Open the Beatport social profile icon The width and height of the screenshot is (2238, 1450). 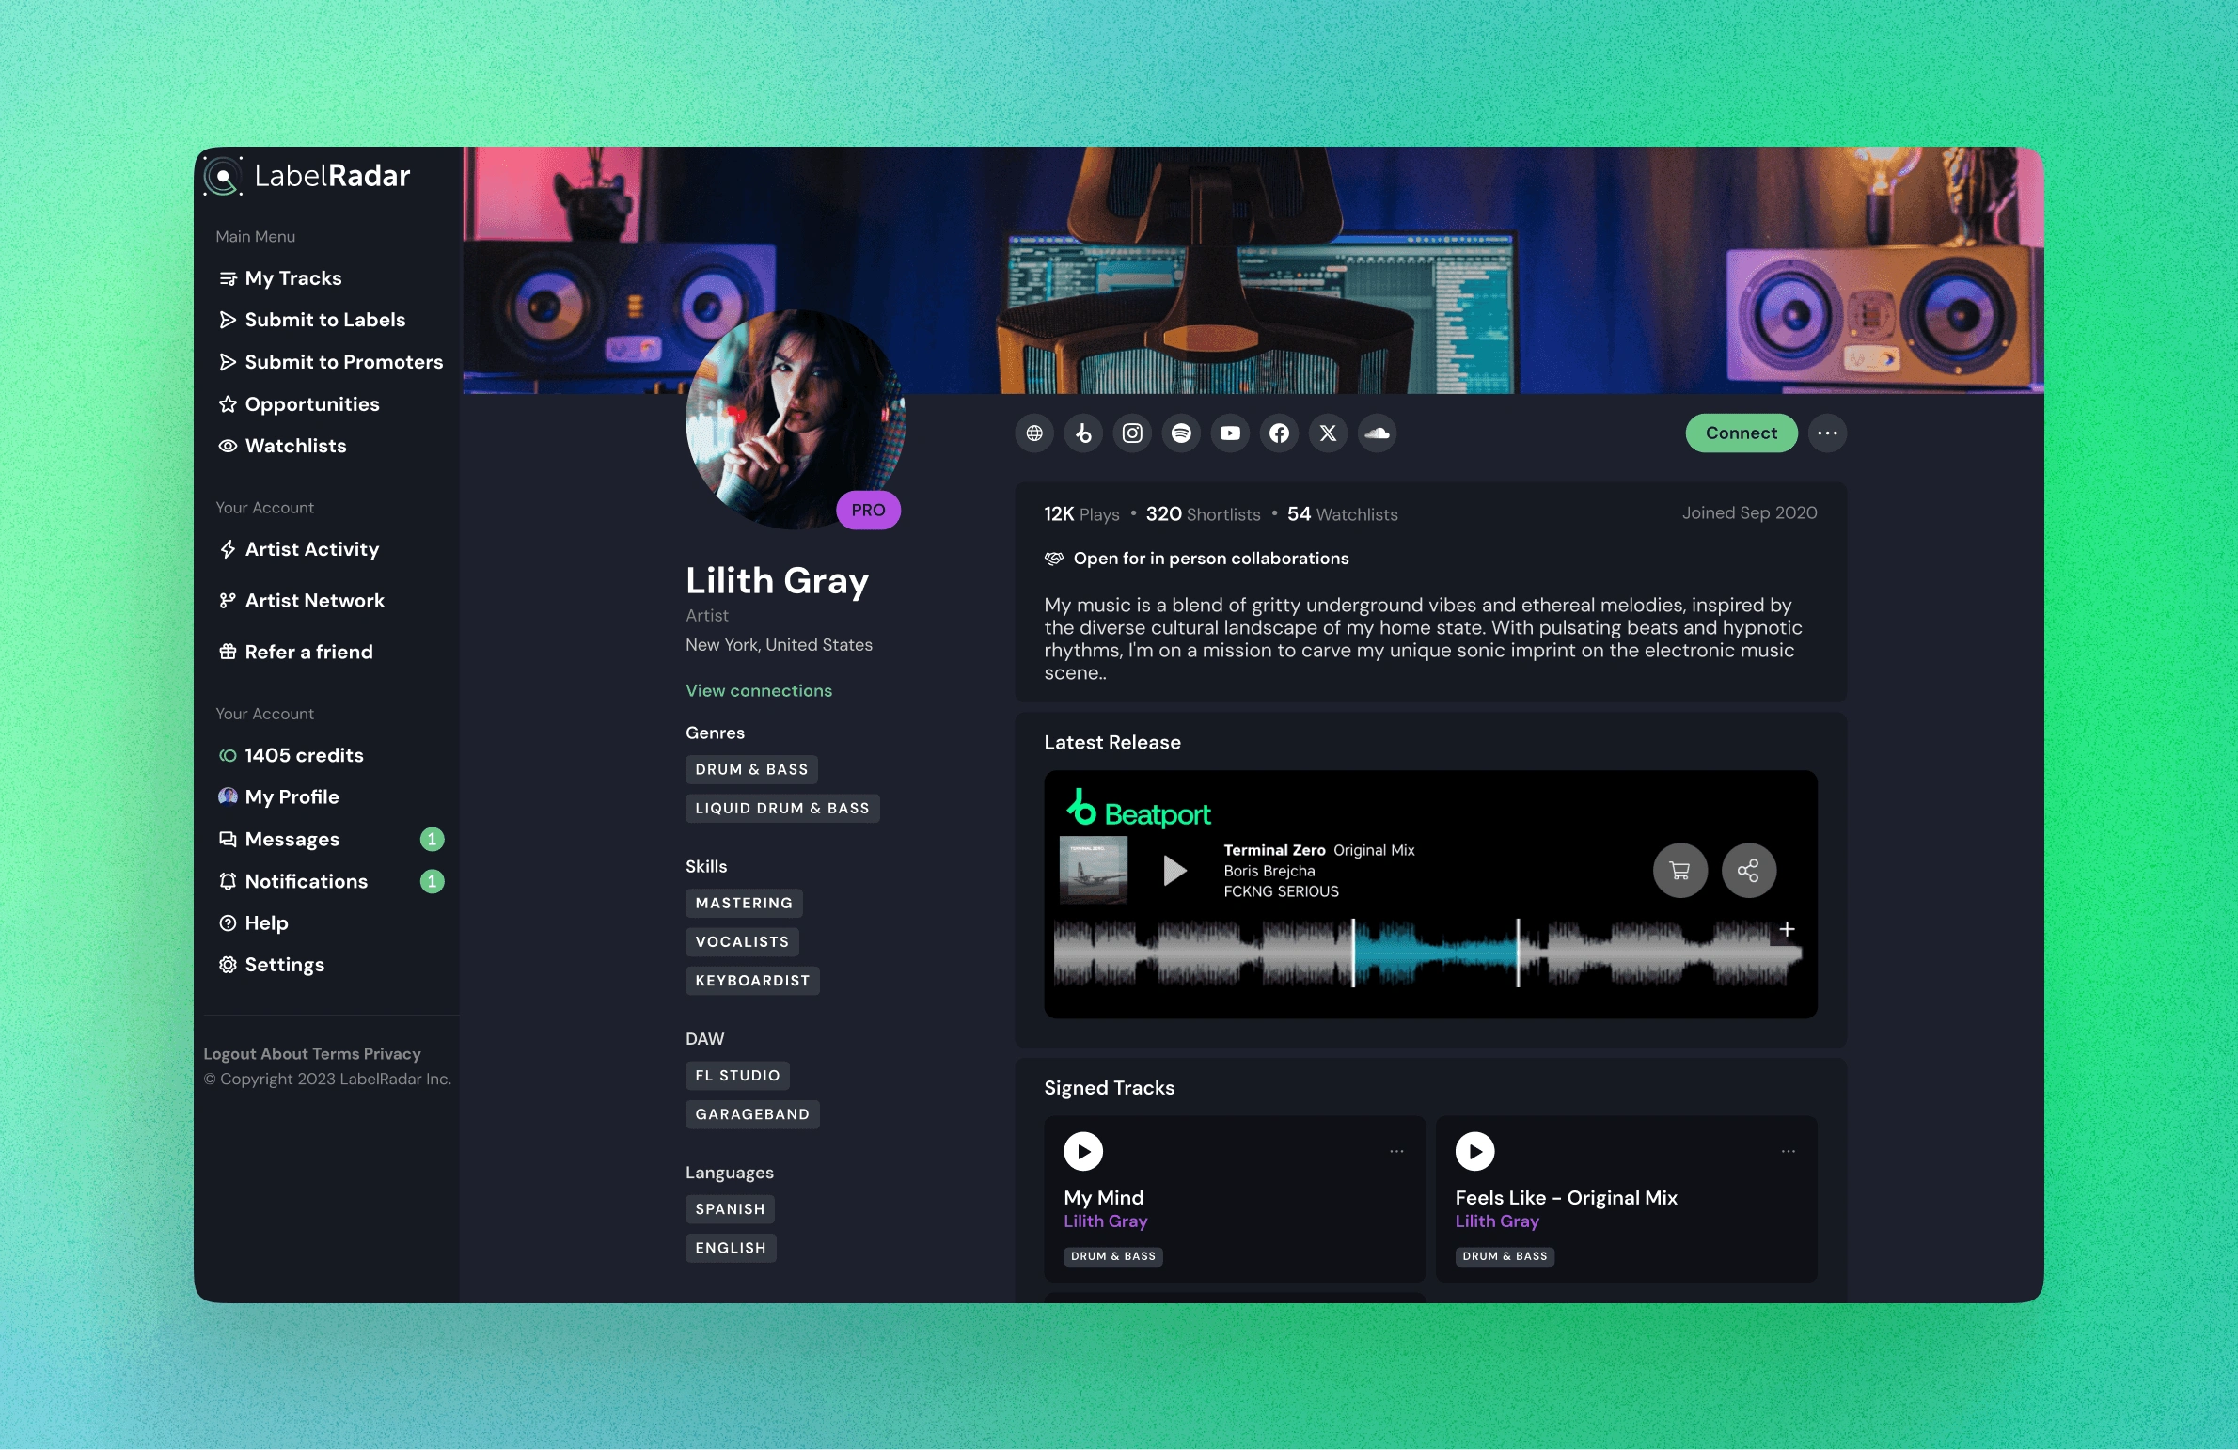(x=1083, y=433)
